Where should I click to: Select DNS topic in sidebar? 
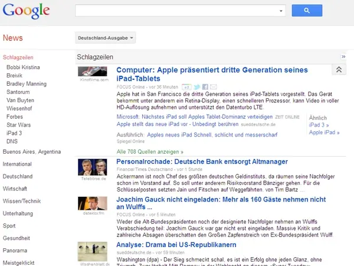click(12, 141)
